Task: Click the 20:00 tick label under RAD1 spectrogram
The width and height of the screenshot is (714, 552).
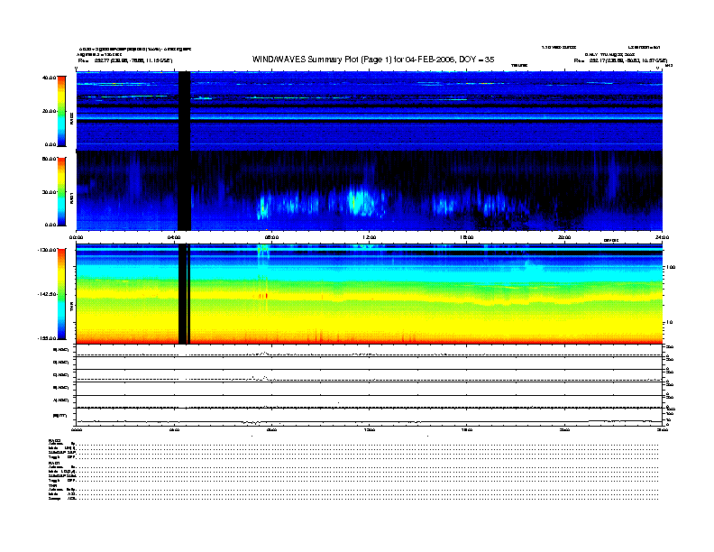Action: [564, 237]
